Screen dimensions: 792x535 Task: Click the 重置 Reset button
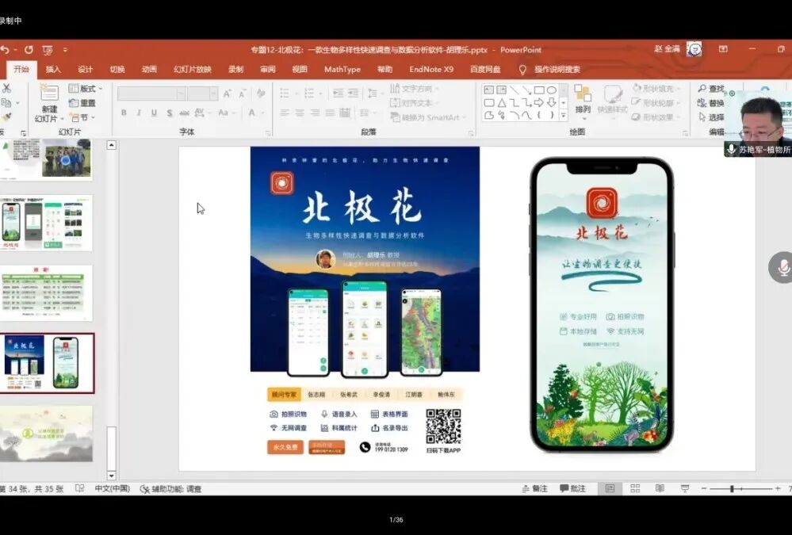pos(82,102)
